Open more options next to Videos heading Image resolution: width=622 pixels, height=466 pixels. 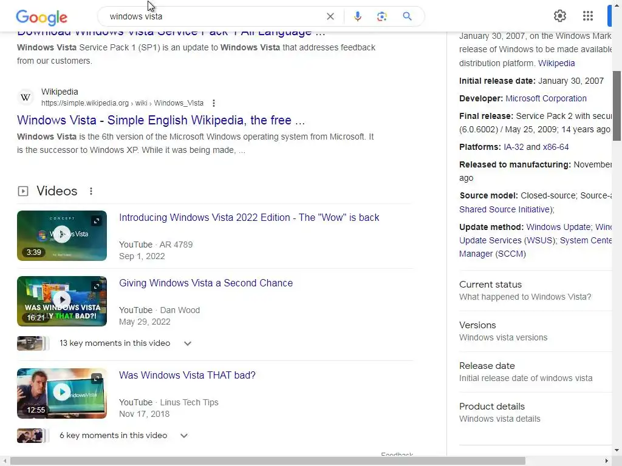point(91,191)
